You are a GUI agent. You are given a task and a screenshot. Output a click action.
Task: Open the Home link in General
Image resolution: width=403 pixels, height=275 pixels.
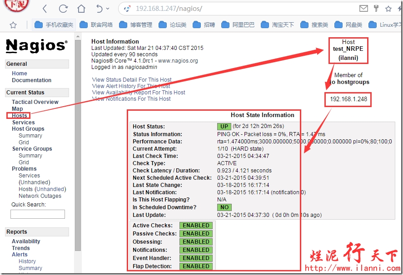click(x=19, y=74)
